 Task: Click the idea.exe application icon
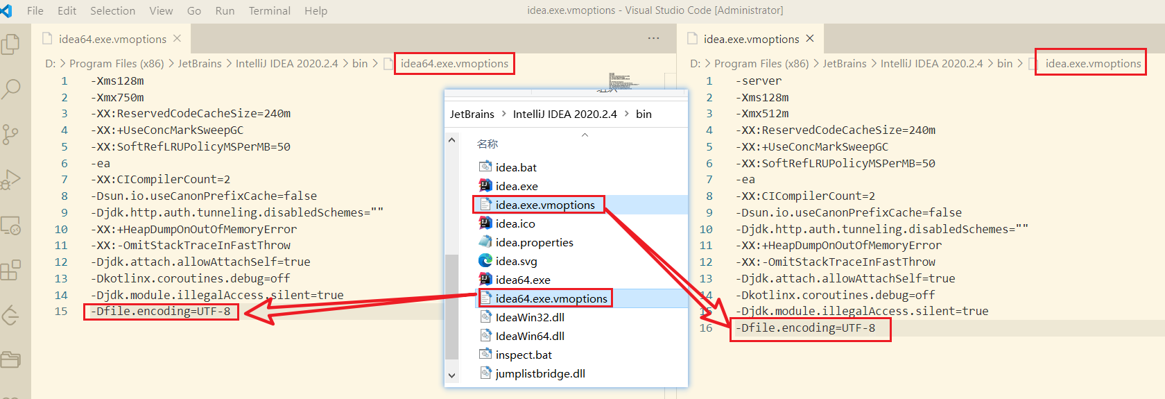(485, 185)
